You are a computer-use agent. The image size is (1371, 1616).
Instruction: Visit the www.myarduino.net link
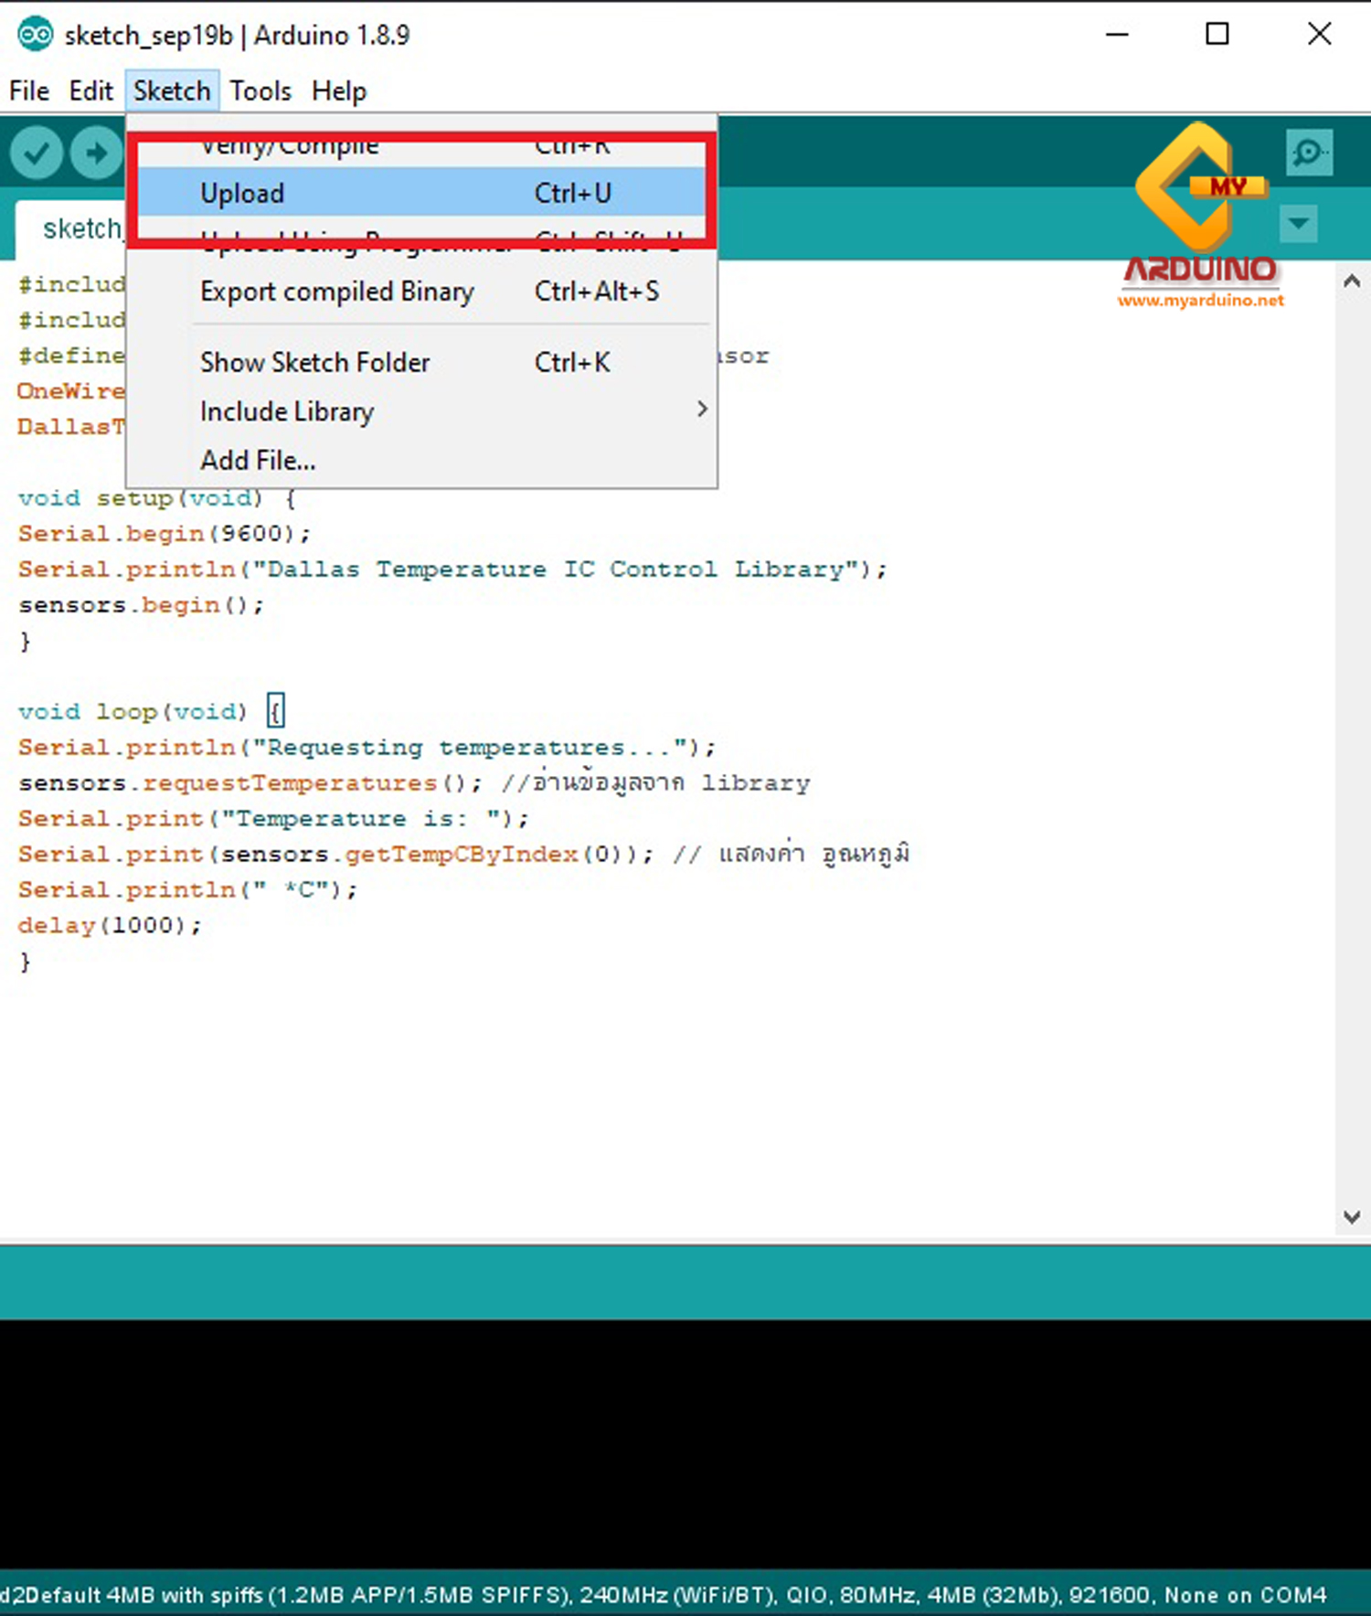tap(1200, 301)
